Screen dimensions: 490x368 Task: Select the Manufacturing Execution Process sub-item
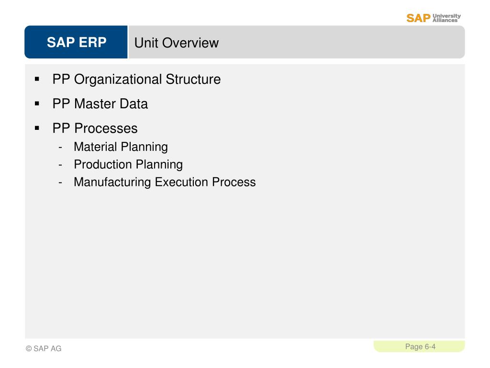(x=165, y=182)
